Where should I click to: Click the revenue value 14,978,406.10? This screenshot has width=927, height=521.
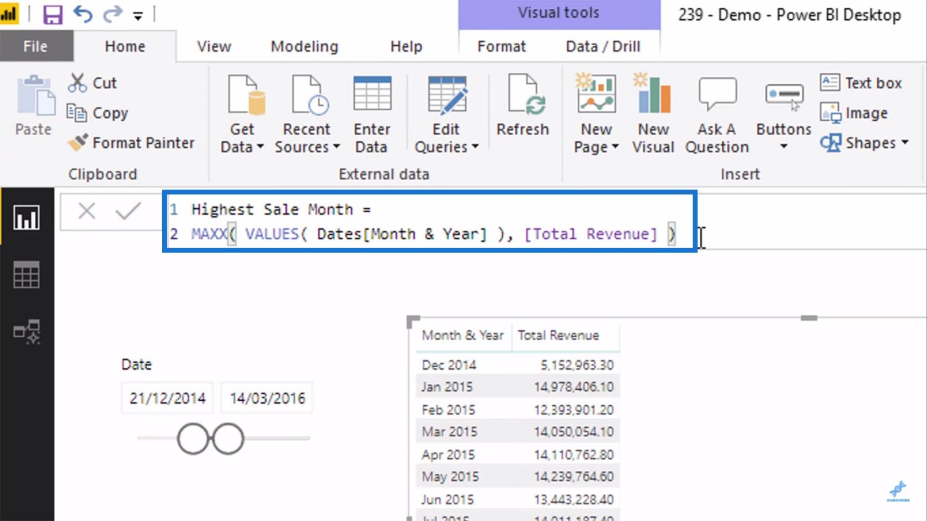click(574, 387)
